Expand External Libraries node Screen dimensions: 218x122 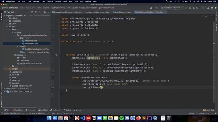(x=5, y=89)
